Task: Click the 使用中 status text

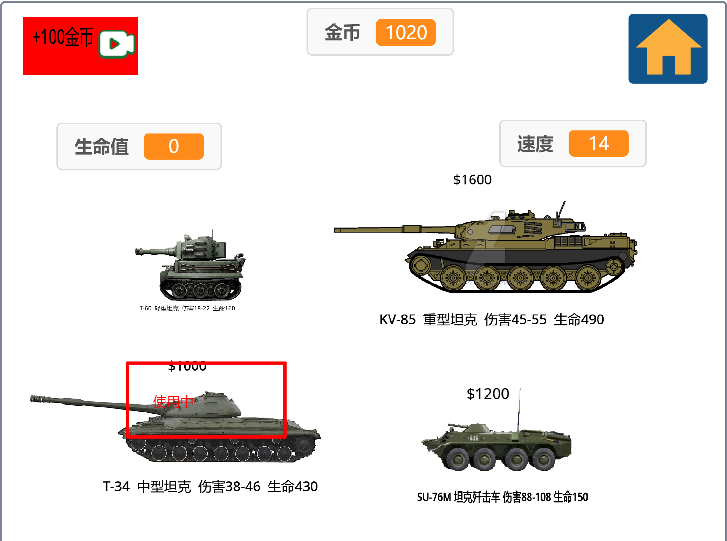Action: [x=173, y=402]
